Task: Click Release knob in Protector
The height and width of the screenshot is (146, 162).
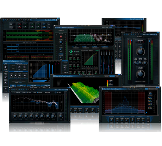Action: click(141, 63)
